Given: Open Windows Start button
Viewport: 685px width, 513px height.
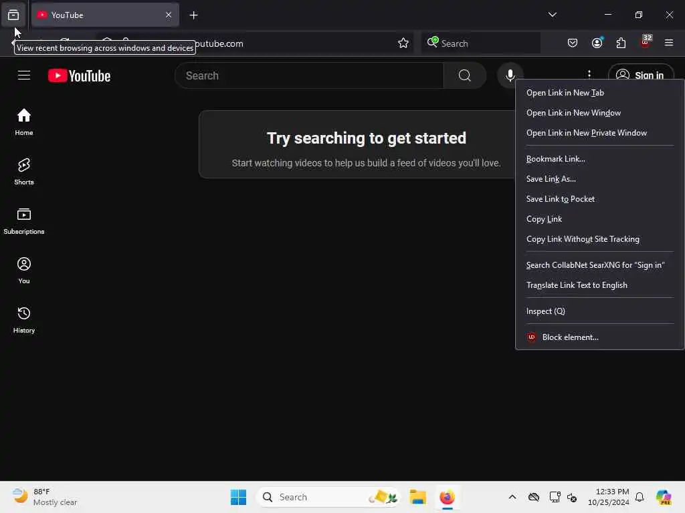Looking at the screenshot, I should [x=238, y=497].
